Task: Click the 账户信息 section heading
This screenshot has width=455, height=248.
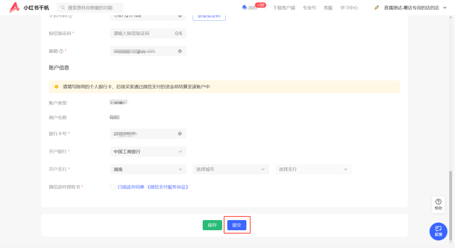Action: coord(59,68)
